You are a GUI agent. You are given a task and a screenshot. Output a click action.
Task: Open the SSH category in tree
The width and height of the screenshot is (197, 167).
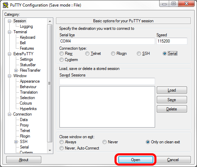tap(24, 142)
